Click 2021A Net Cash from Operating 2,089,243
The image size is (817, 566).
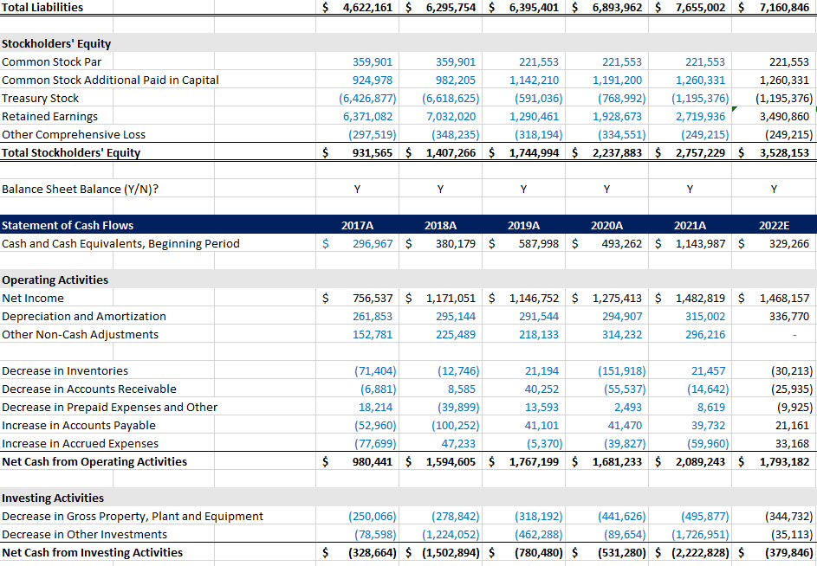700,462
